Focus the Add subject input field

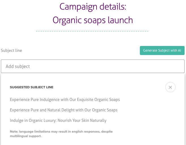[93, 66]
